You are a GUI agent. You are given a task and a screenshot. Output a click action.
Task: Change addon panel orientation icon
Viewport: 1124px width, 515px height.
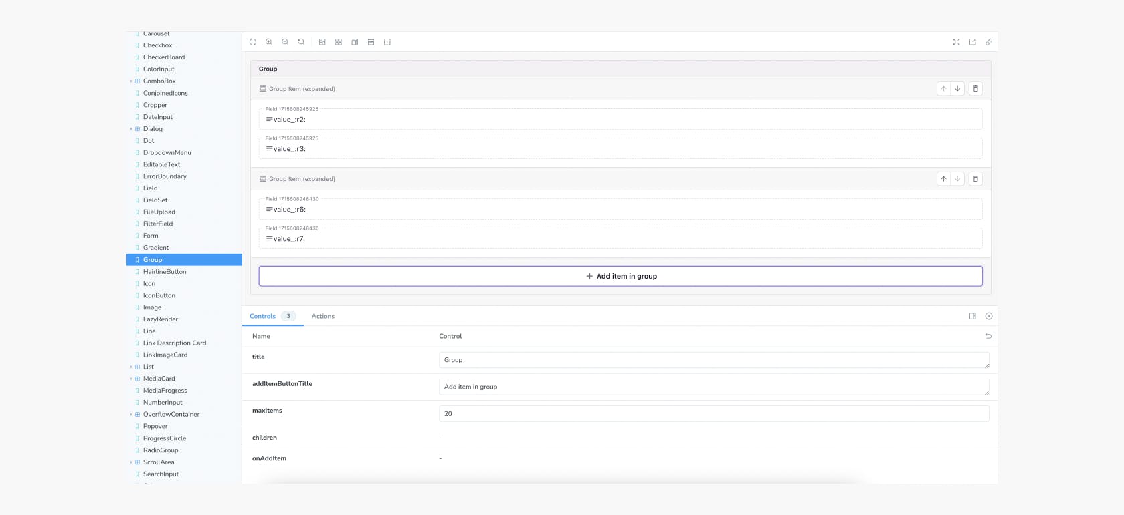click(973, 316)
